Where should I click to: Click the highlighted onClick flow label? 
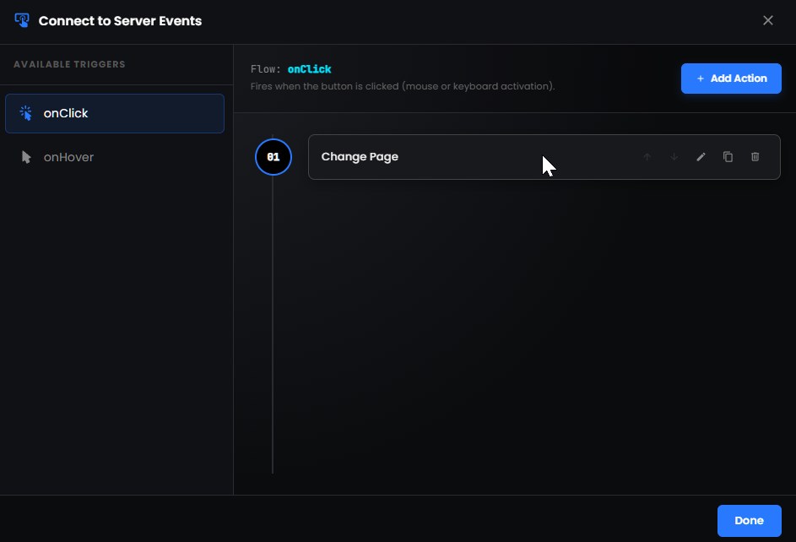[x=309, y=68]
